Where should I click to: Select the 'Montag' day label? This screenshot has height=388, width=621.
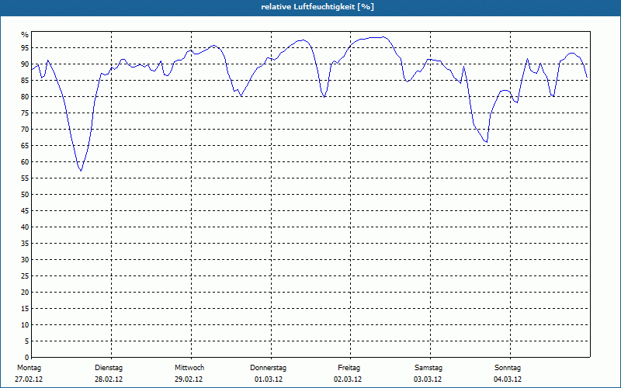[x=29, y=368]
